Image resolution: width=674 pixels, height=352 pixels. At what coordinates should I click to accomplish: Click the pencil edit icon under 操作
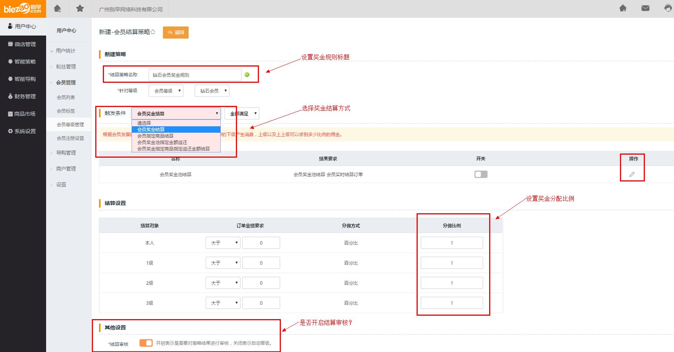632,174
